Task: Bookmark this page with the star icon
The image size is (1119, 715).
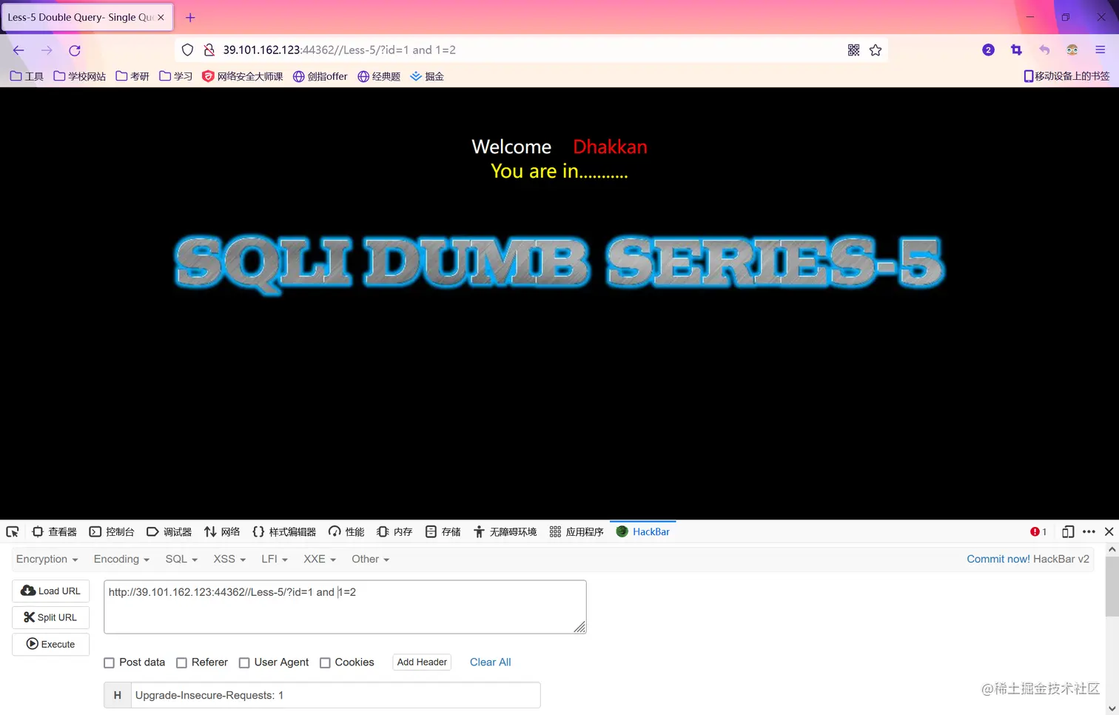Action: tap(876, 50)
